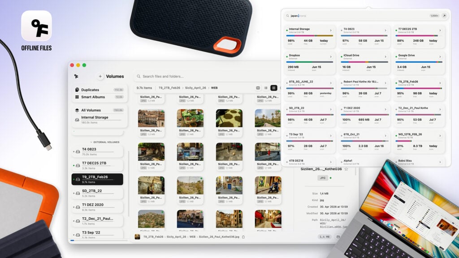
Task: Click the 8.3 TB free value
Action: coord(418,146)
